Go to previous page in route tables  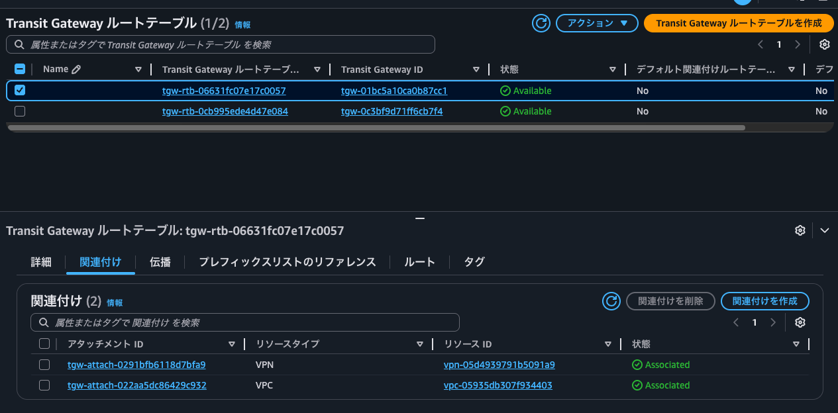click(760, 44)
